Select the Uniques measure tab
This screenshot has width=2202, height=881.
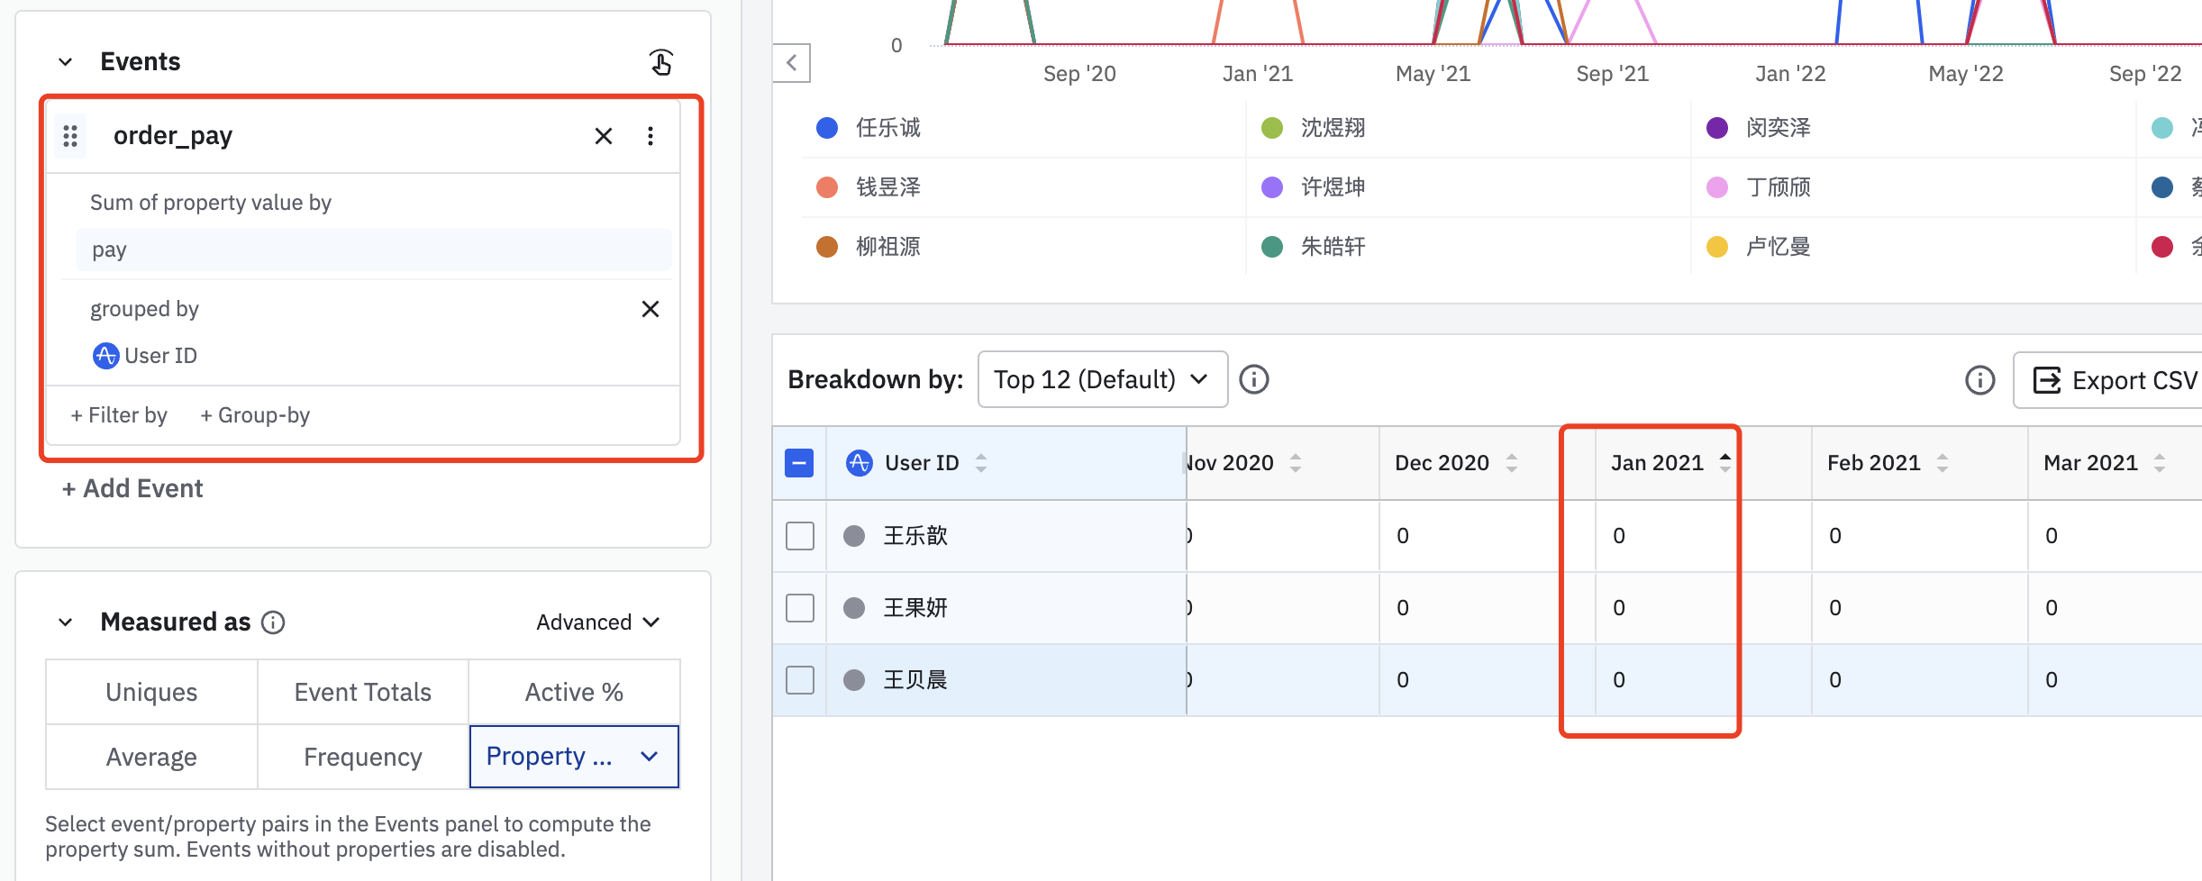tap(151, 692)
